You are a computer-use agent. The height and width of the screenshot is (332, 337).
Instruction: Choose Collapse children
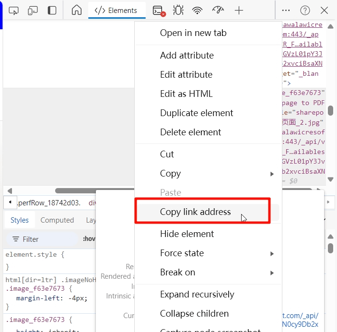point(208,313)
